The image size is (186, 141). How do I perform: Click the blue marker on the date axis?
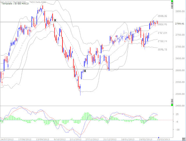tap(159, 138)
